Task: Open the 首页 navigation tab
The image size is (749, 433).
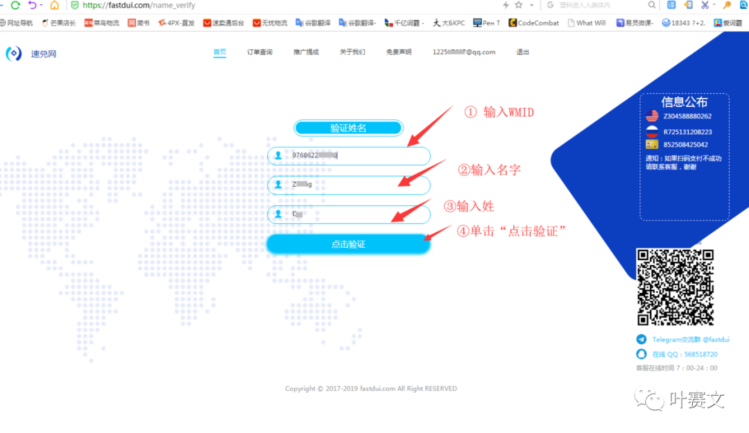Action: click(x=220, y=52)
